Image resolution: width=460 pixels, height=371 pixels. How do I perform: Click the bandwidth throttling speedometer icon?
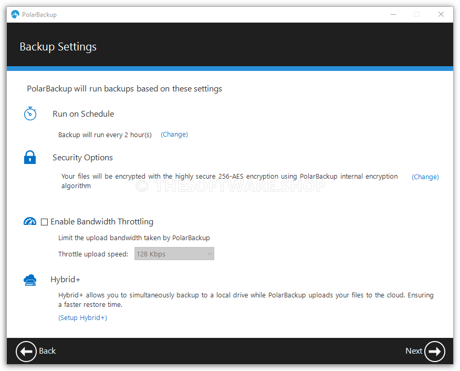click(30, 221)
